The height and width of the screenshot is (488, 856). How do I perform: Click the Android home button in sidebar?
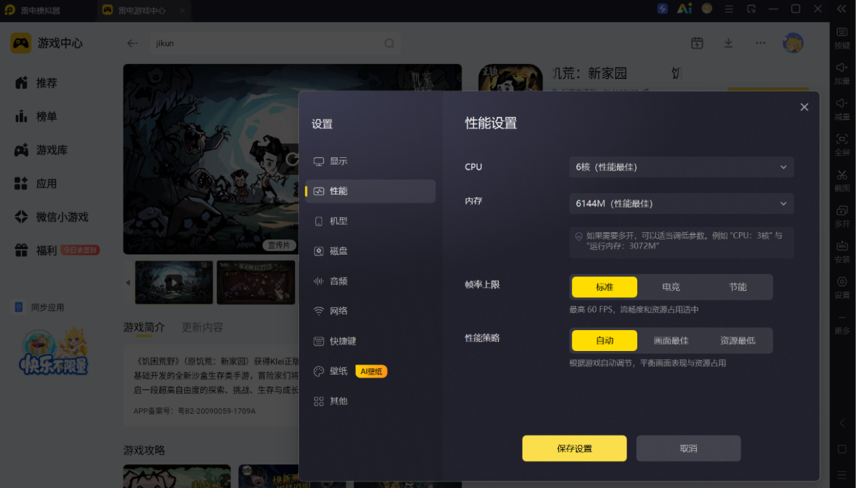[842, 449]
